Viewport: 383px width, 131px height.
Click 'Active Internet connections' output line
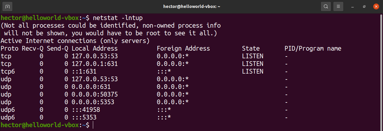pyautogui.click(x=75, y=41)
